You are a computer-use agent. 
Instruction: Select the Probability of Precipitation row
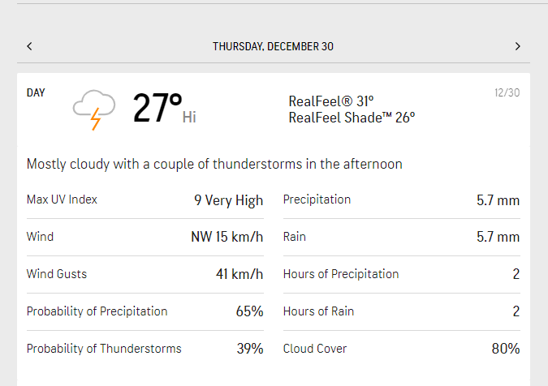tap(145, 311)
